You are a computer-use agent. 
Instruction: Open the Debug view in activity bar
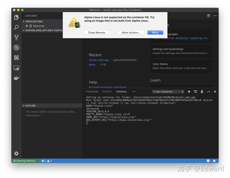16,48
